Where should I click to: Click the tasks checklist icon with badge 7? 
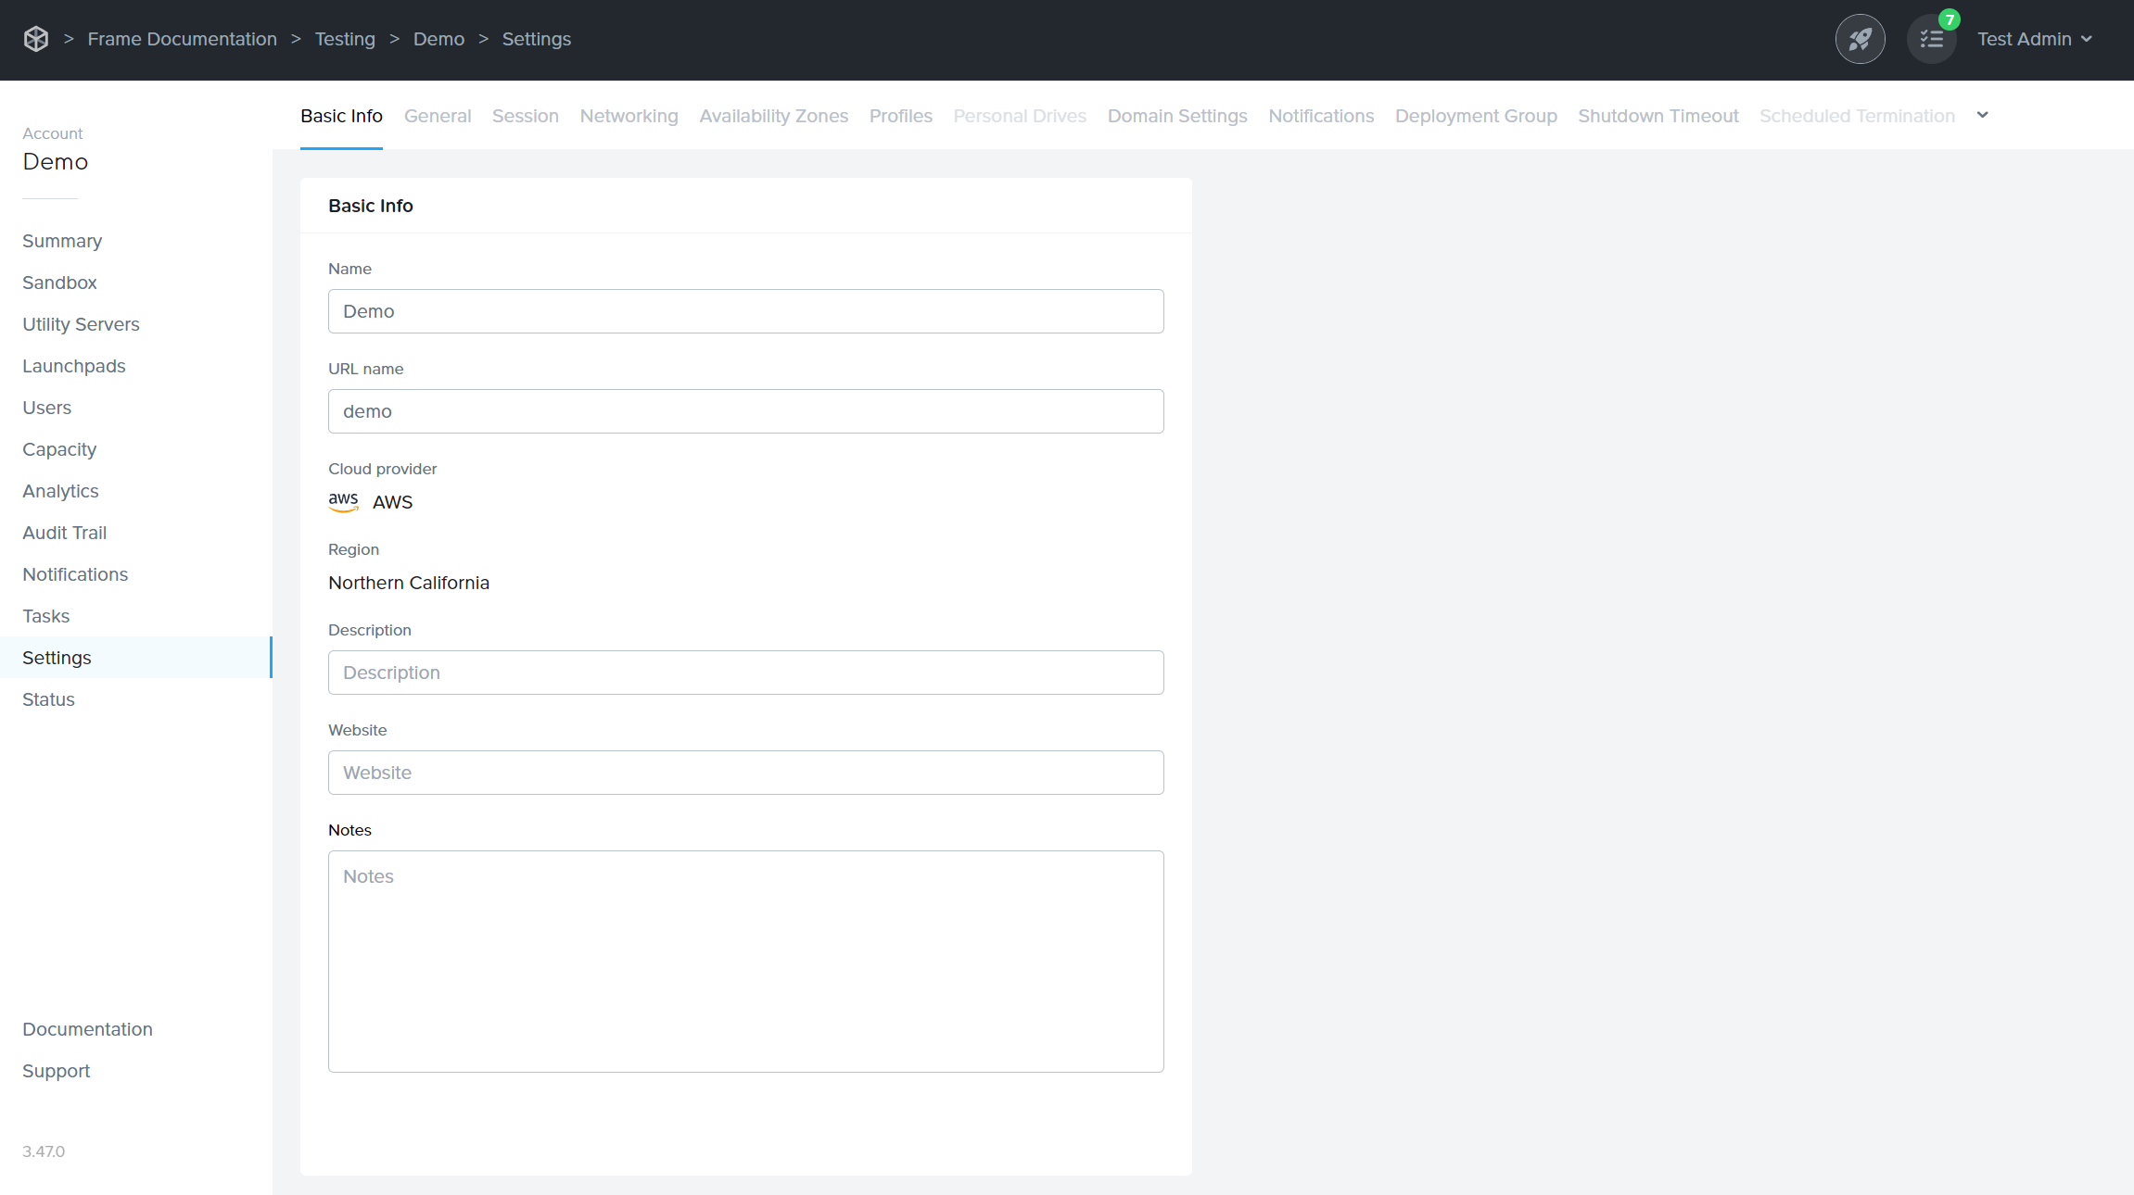pyautogui.click(x=1932, y=39)
